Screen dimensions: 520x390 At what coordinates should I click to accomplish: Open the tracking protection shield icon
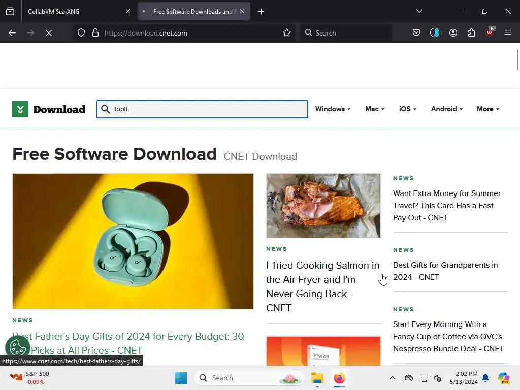pyautogui.click(x=81, y=33)
